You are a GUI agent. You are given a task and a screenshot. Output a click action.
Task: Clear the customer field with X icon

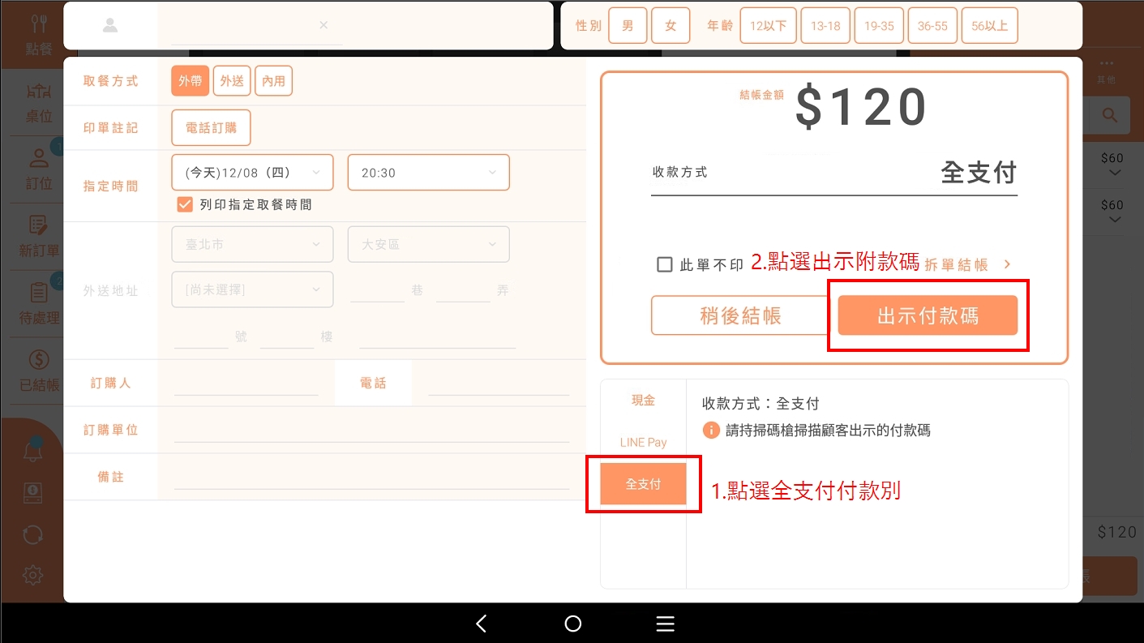[323, 25]
